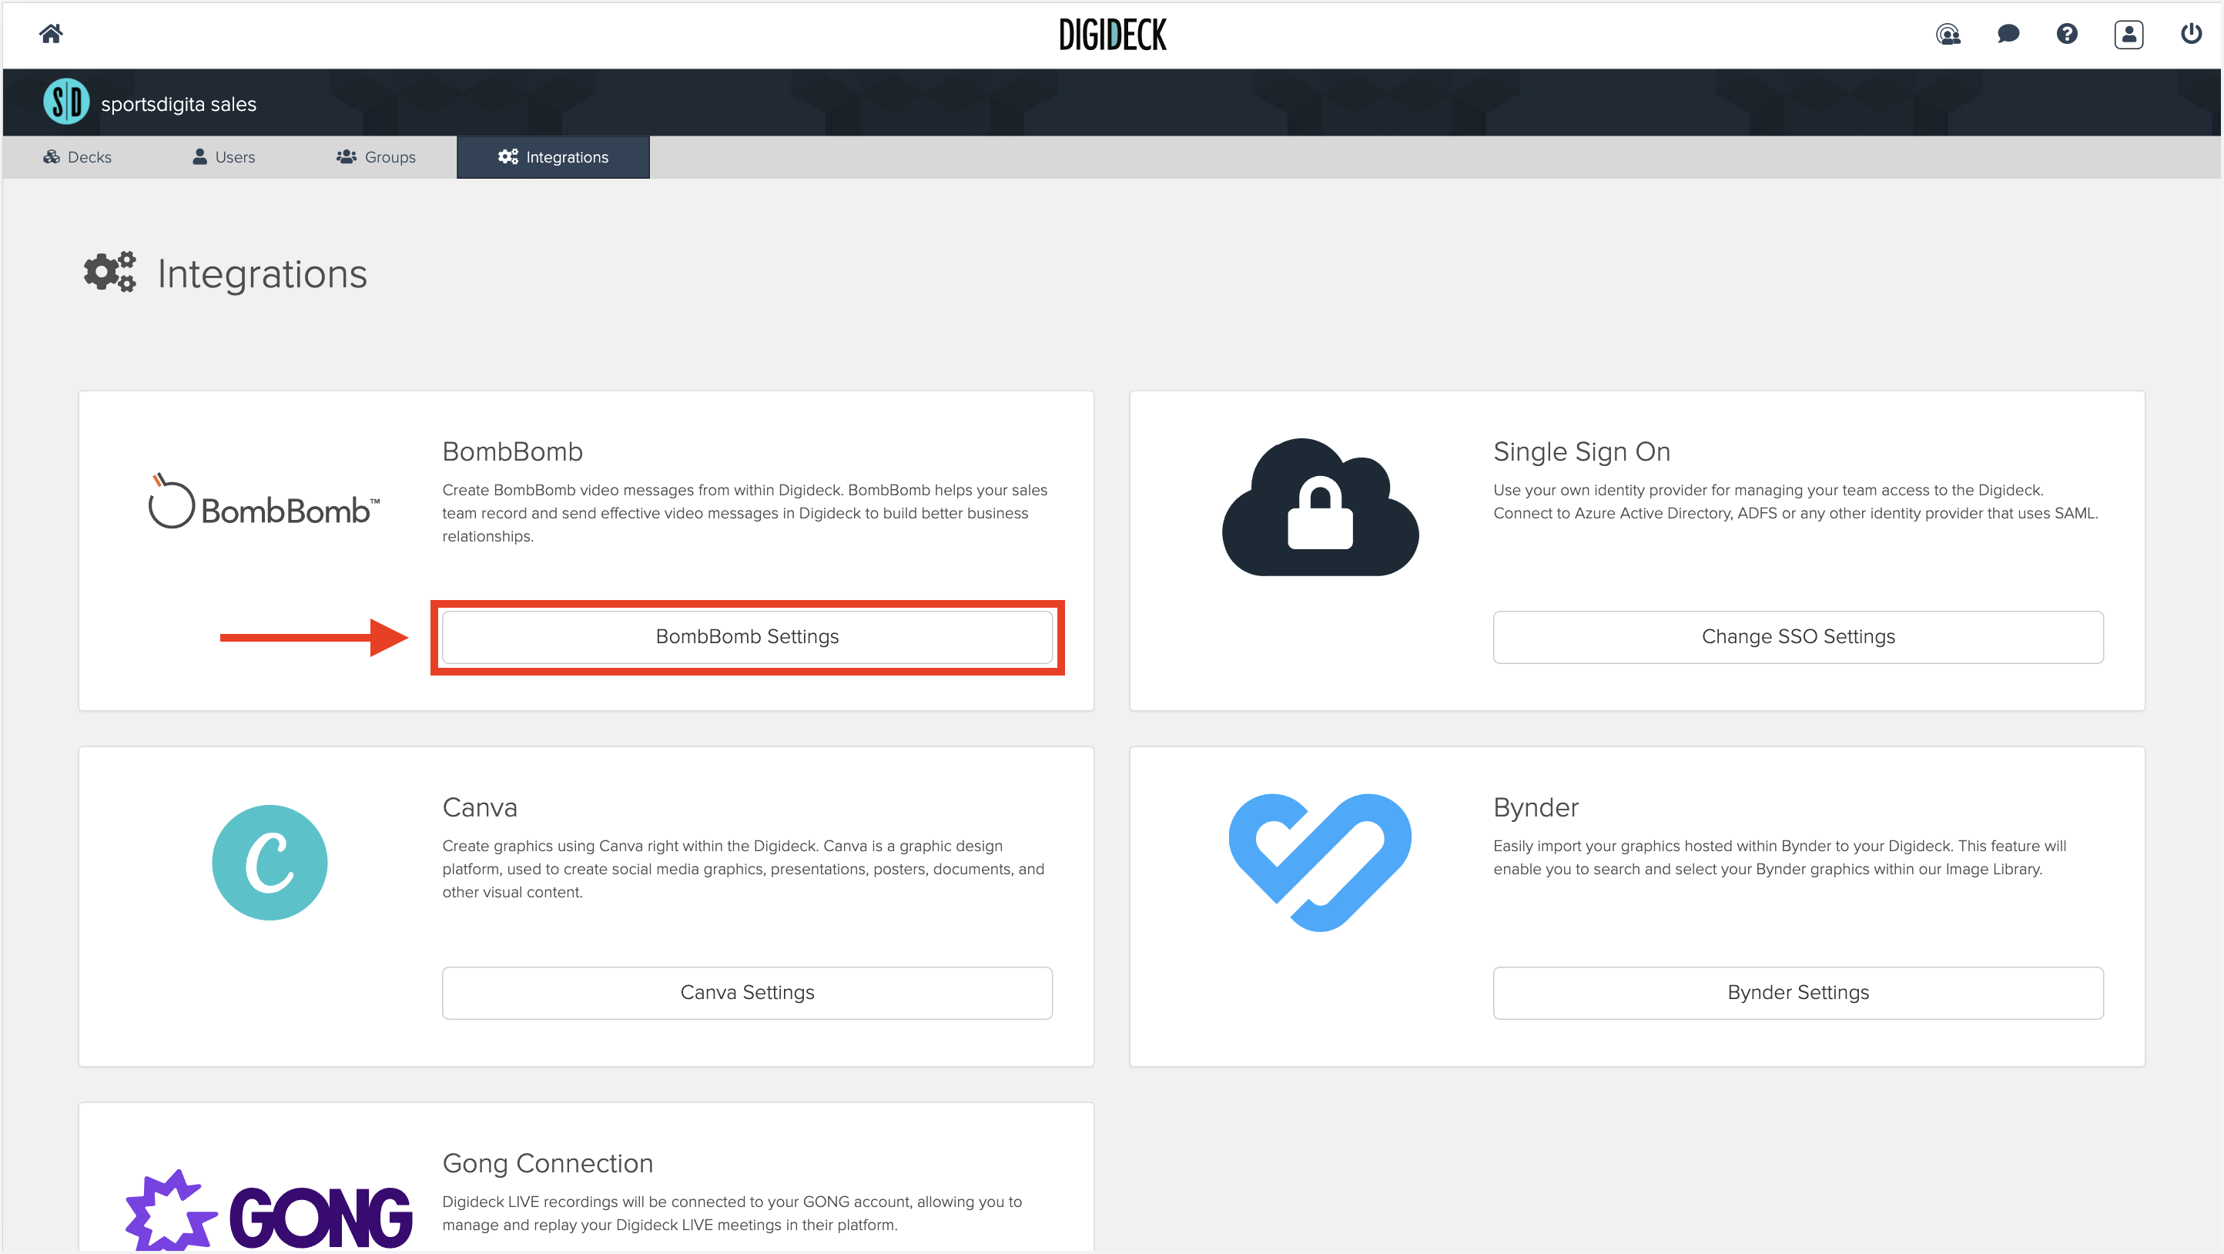This screenshot has width=2224, height=1254.
Task: Click the power logout icon
Action: click(2190, 34)
